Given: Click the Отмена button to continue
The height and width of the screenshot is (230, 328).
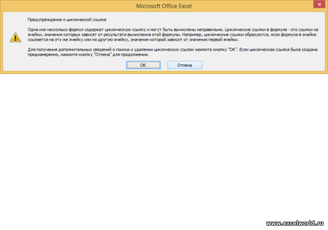Looking at the screenshot, I should point(185,65).
